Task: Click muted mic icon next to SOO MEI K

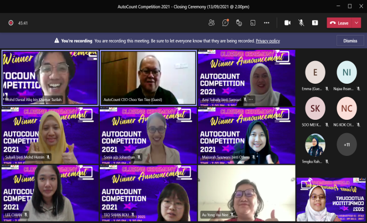Action: (327, 125)
